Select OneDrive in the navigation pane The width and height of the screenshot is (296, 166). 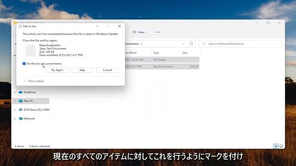pos(30,92)
